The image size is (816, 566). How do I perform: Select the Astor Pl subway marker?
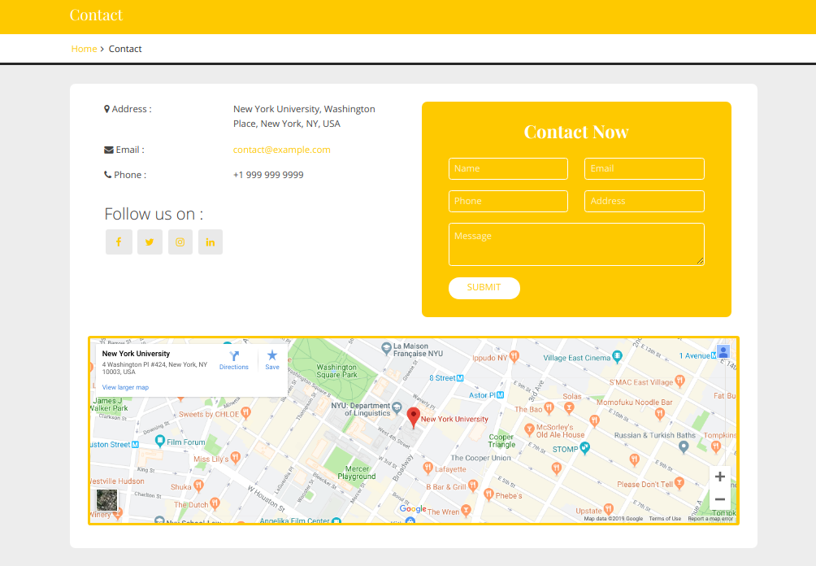(x=500, y=395)
